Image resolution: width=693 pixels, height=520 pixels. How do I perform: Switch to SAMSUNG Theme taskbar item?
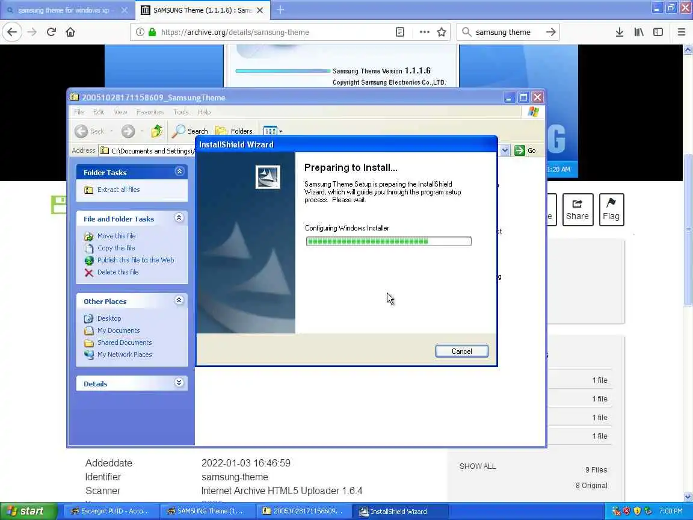tap(207, 511)
